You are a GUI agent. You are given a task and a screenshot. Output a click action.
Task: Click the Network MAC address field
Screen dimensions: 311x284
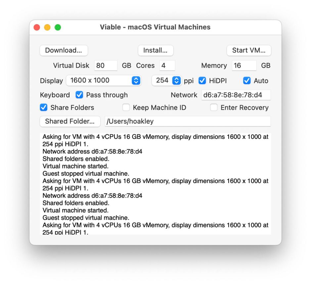pyautogui.click(x=236, y=95)
